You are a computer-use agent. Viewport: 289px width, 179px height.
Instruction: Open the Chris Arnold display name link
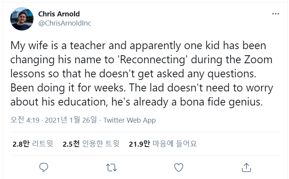click(x=59, y=14)
